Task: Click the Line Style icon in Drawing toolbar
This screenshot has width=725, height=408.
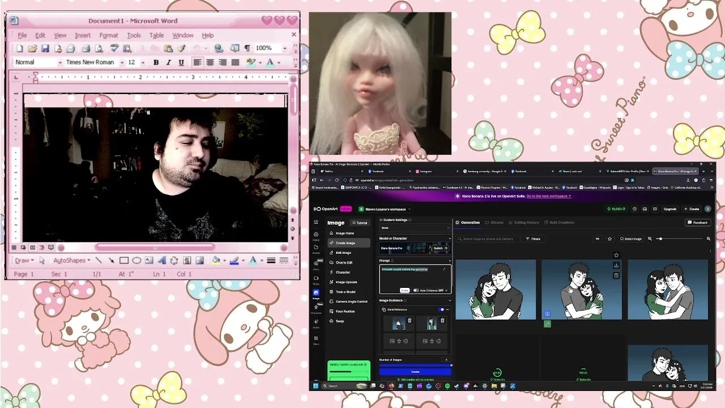Action: pyautogui.click(x=271, y=261)
